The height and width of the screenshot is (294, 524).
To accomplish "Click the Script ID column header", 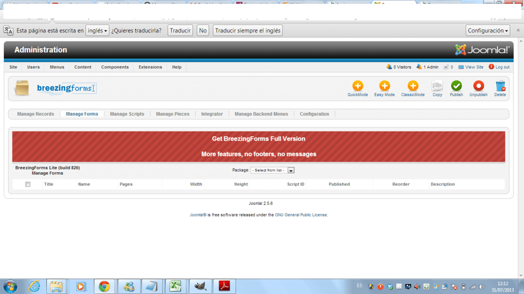I will click(x=296, y=184).
